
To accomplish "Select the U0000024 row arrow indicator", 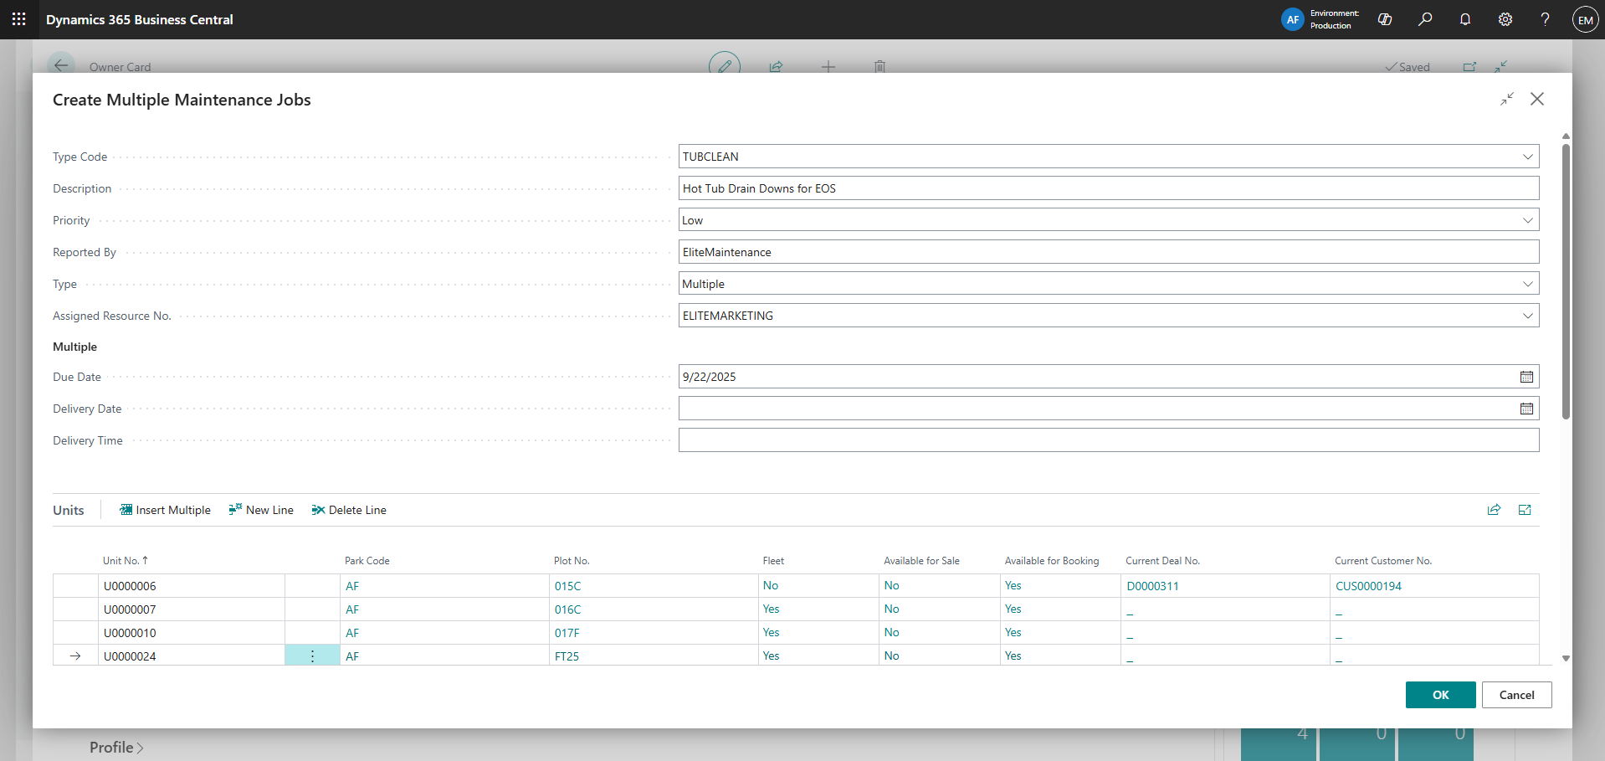I will coord(75,656).
